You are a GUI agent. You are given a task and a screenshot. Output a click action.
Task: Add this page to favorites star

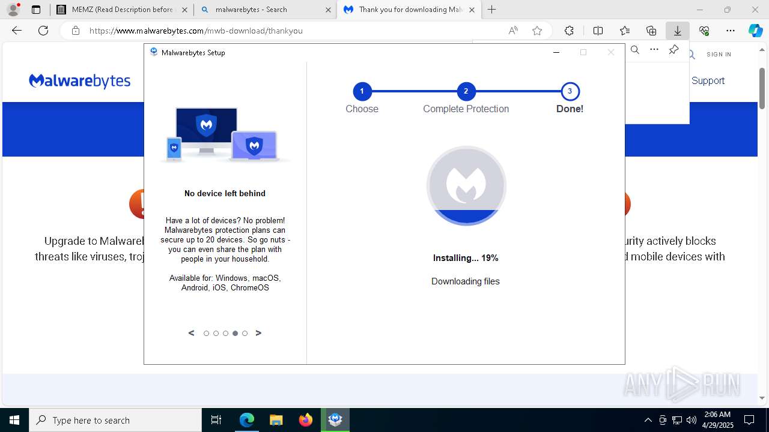point(537,31)
